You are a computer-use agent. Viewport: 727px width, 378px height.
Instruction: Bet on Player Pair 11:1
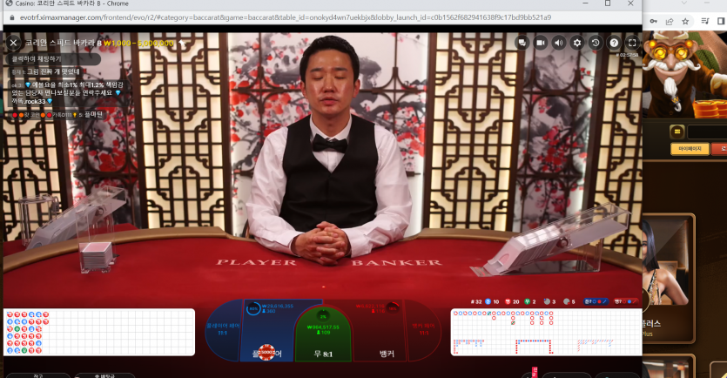pyautogui.click(x=223, y=330)
